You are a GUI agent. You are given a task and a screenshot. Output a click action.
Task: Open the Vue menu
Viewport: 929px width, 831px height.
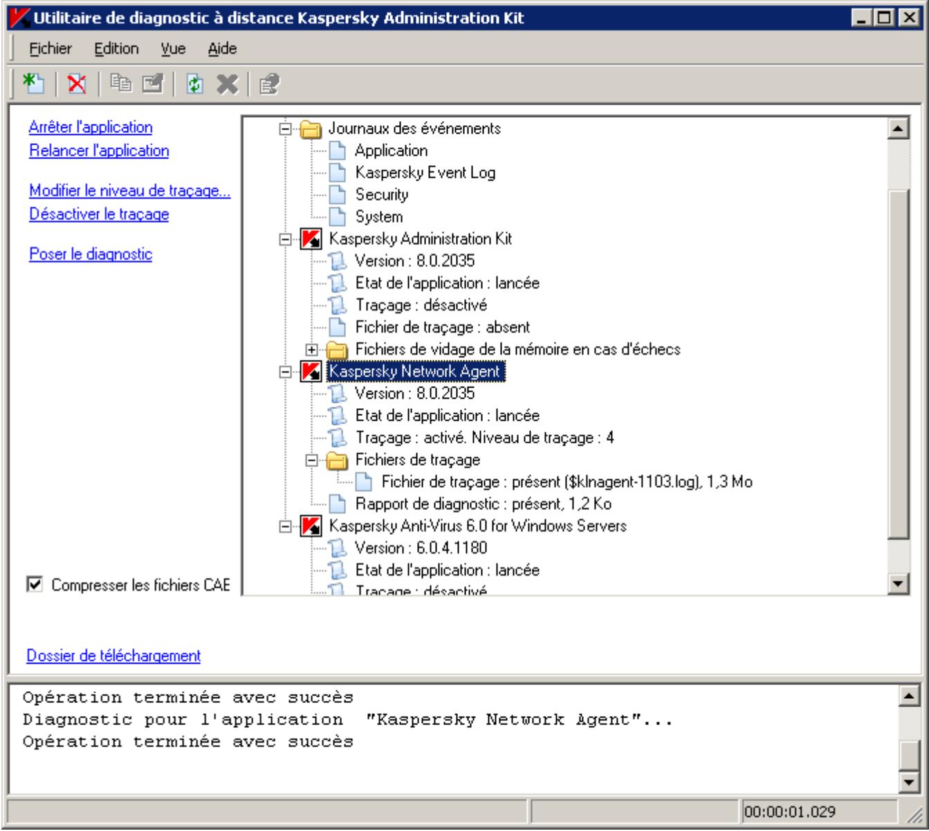(173, 48)
